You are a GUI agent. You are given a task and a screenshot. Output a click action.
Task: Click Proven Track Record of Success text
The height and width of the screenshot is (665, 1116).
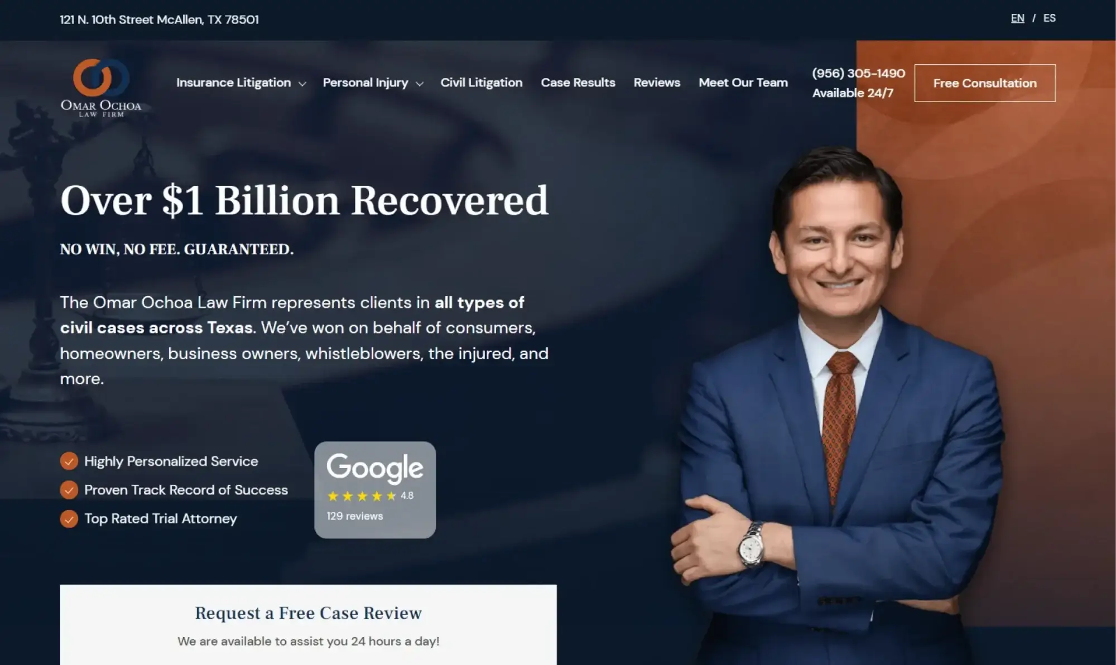coord(186,490)
